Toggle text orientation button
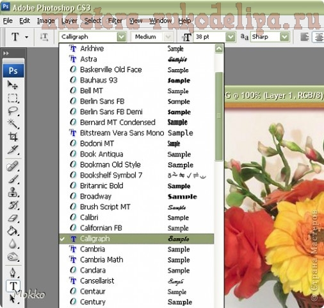The height and width of the screenshot is (308, 324). 44,37
